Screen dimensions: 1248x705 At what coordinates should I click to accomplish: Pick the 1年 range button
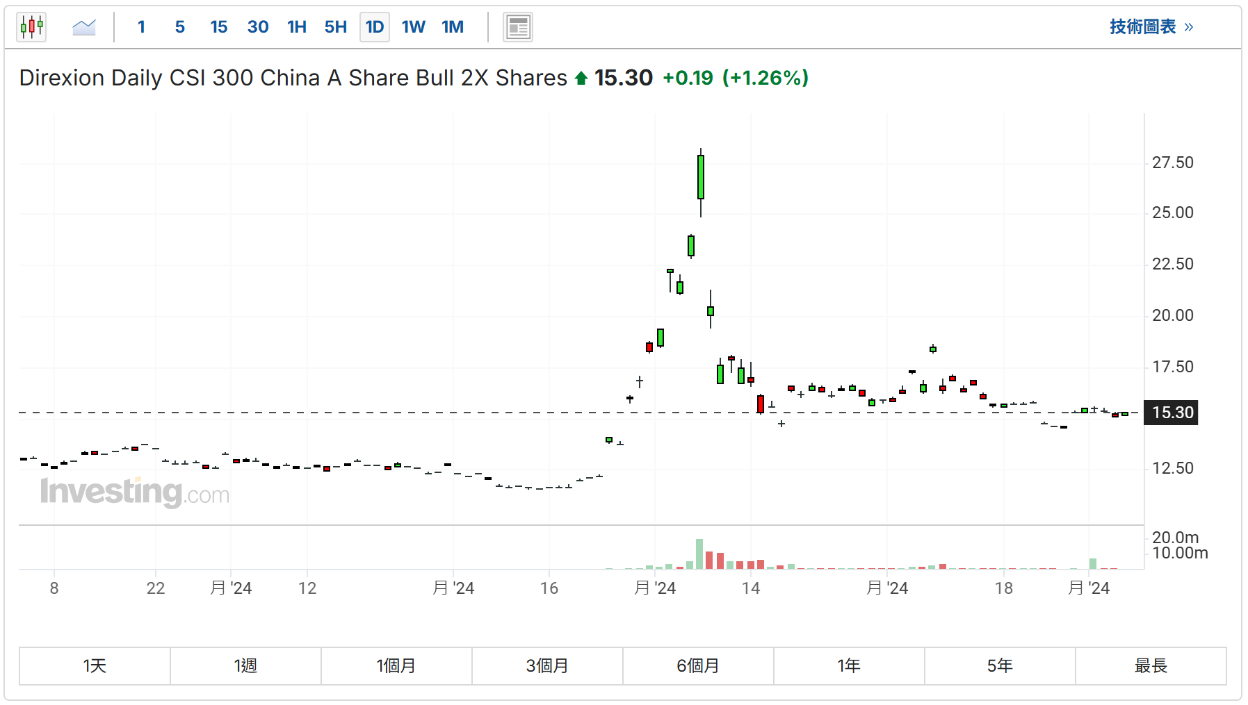[x=849, y=666]
